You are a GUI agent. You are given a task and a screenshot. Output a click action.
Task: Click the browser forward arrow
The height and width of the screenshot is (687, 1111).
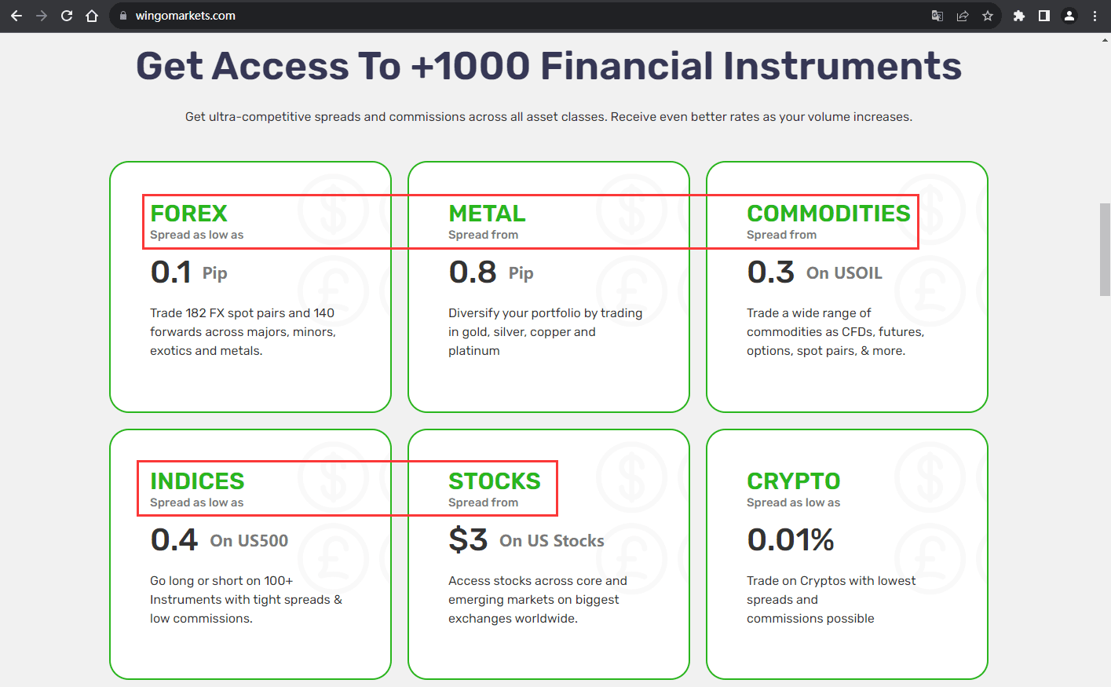(x=42, y=16)
